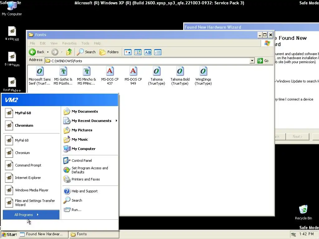The width and height of the screenshot is (319, 239).
Task: Open pinned Chromium in Start menu
Action: tap(31, 125)
